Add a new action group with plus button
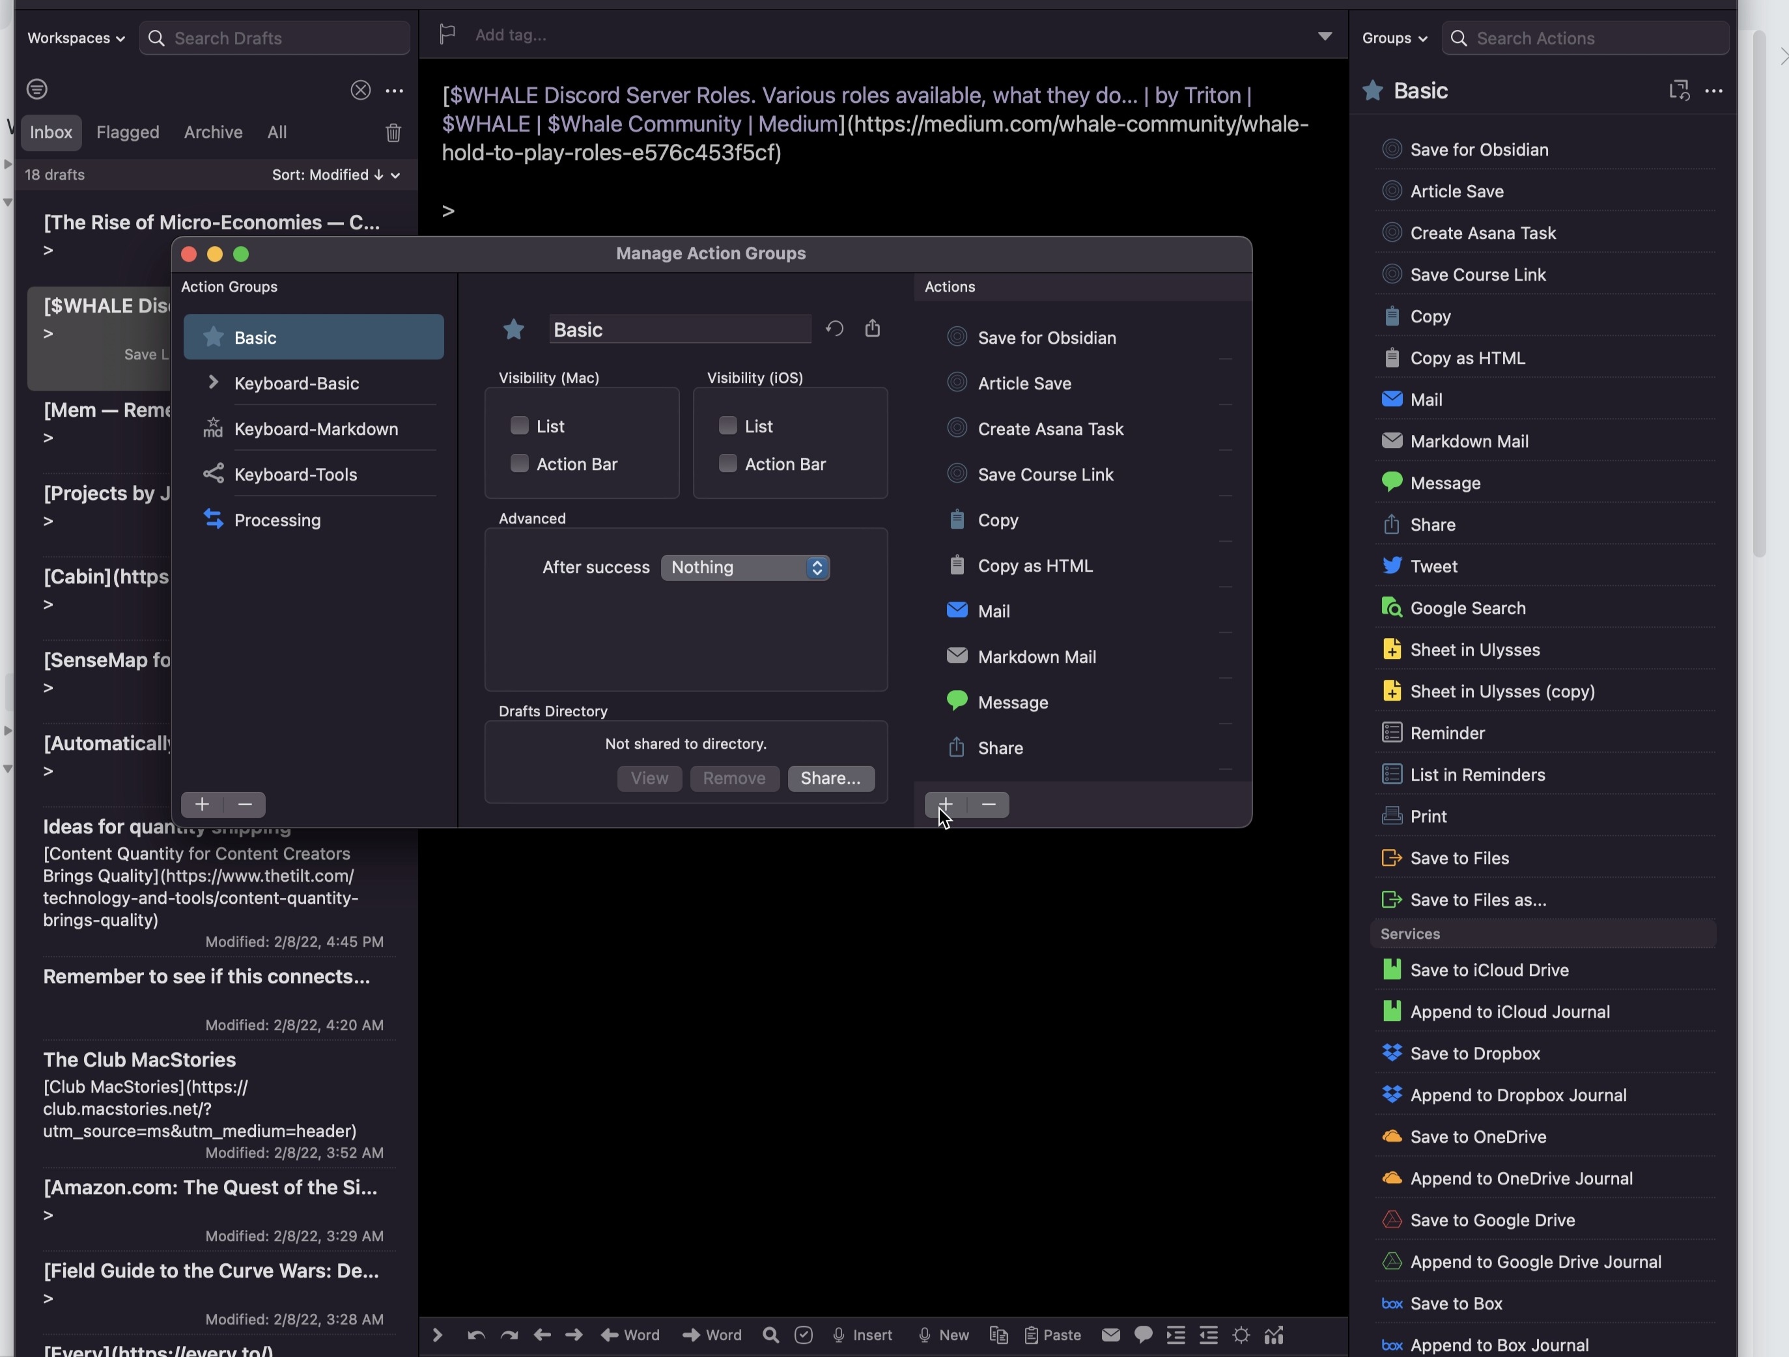 (x=202, y=804)
